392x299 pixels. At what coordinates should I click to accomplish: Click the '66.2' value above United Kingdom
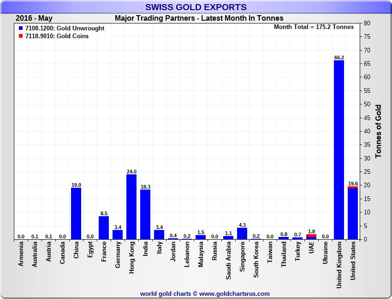339,57
